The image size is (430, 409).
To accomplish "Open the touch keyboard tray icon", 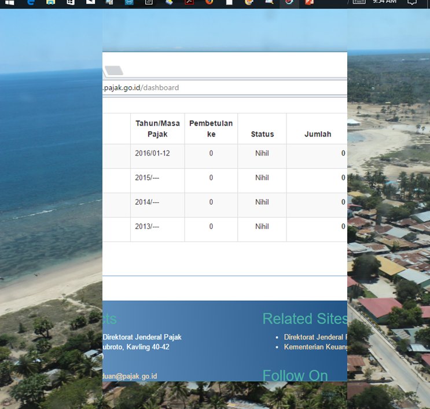I will click(x=359, y=2).
